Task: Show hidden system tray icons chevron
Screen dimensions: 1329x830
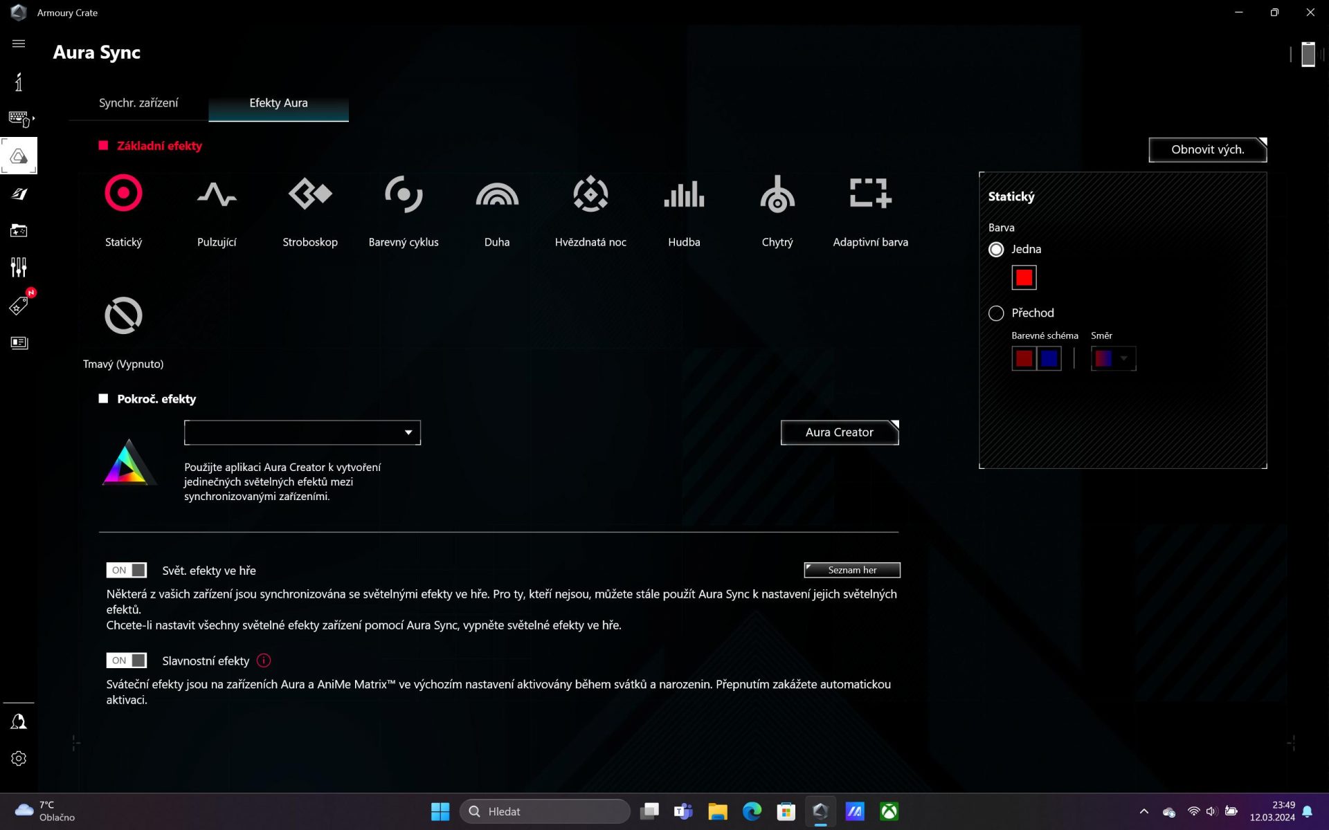Action: pyautogui.click(x=1143, y=811)
